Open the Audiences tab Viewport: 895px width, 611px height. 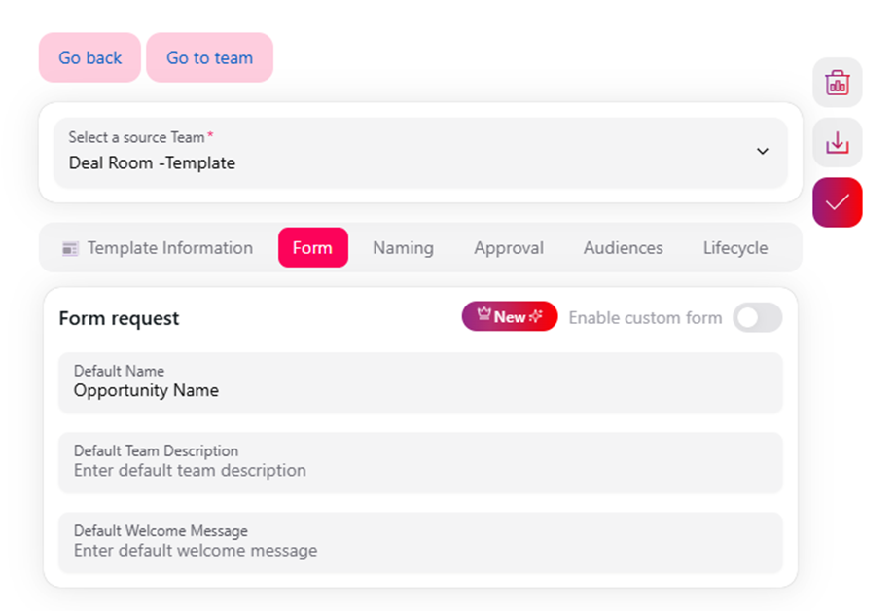[623, 248]
